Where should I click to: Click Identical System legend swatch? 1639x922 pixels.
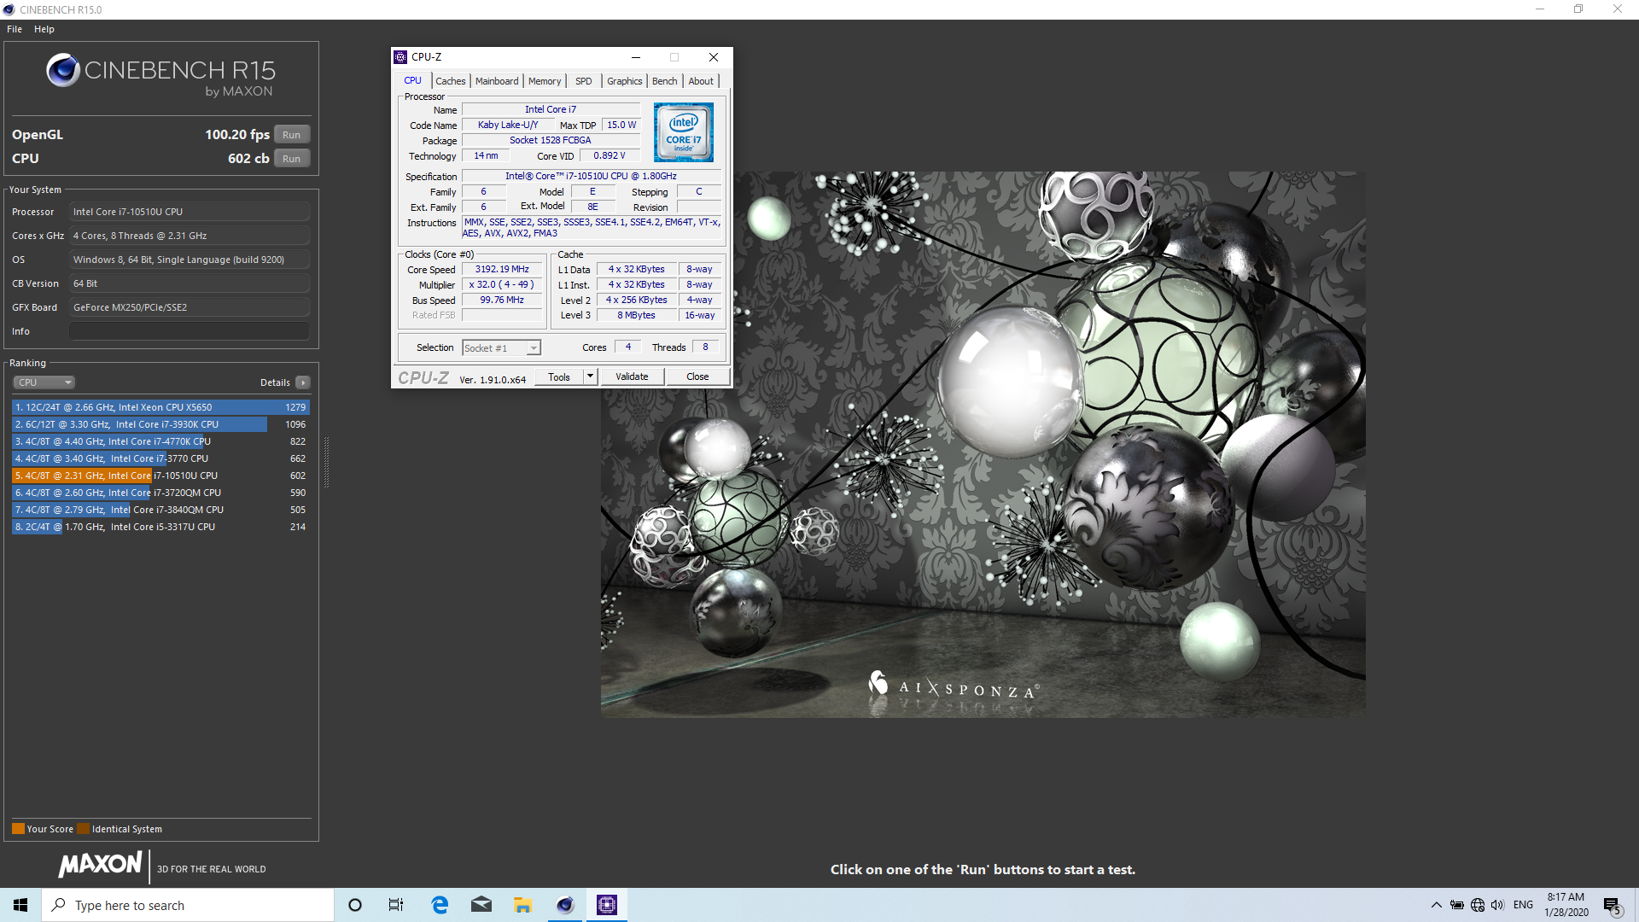click(83, 828)
